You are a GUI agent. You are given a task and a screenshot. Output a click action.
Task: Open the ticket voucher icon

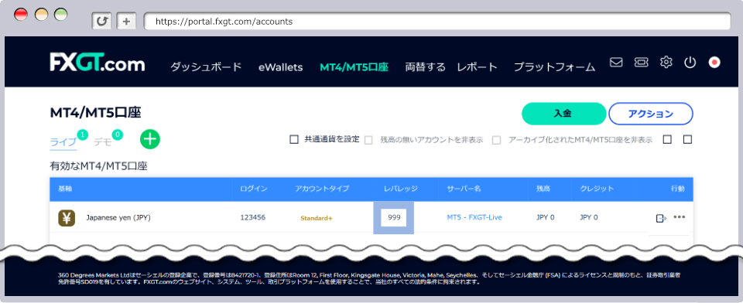641,62
